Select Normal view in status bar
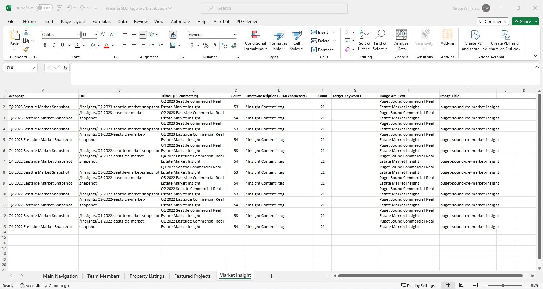Screen dimensions: 543x289 point(448,285)
